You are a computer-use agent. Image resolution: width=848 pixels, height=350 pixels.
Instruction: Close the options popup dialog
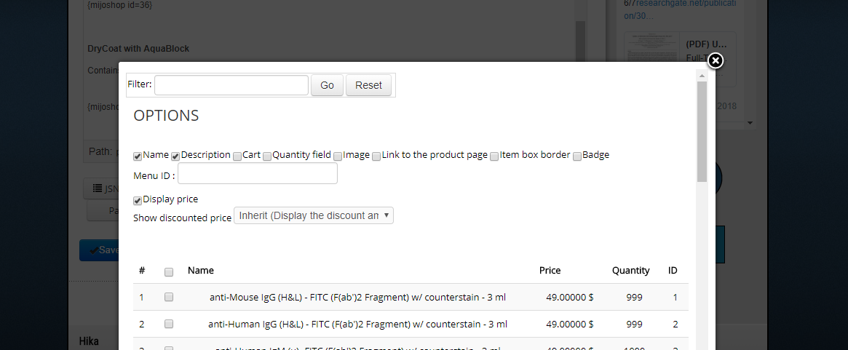point(716,60)
